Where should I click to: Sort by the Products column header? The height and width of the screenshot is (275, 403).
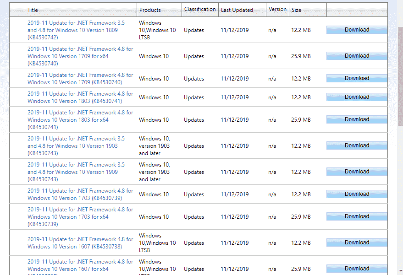tap(150, 10)
